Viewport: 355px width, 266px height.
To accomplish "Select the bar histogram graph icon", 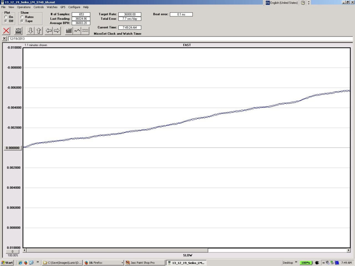I will (x=69, y=31).
